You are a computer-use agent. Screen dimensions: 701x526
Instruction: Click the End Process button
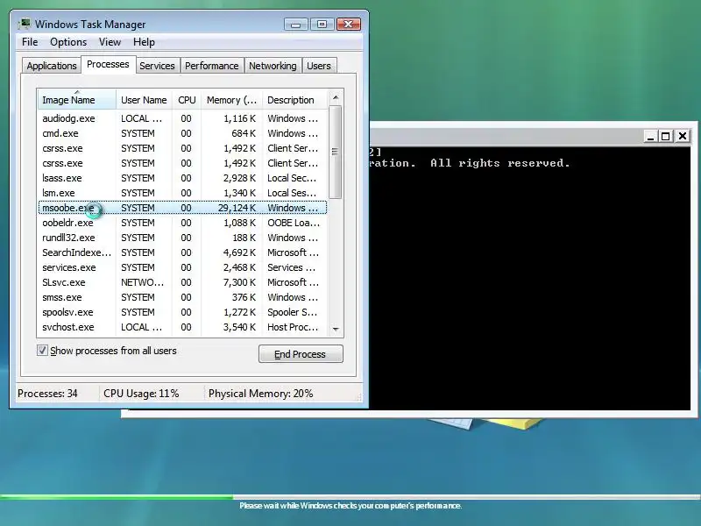pos(301,354)
